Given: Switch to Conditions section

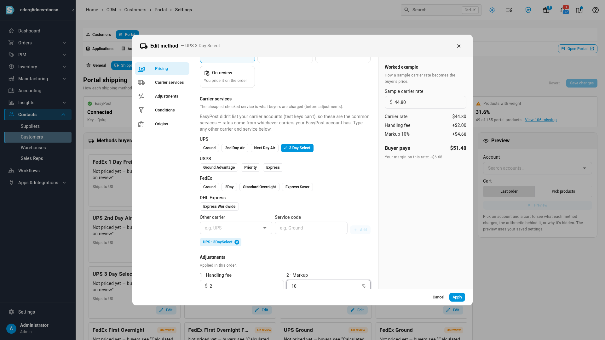Looking at the screenshot, I should tap(162, 110).
